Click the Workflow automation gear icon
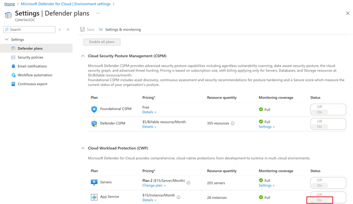 pos(13,75)
